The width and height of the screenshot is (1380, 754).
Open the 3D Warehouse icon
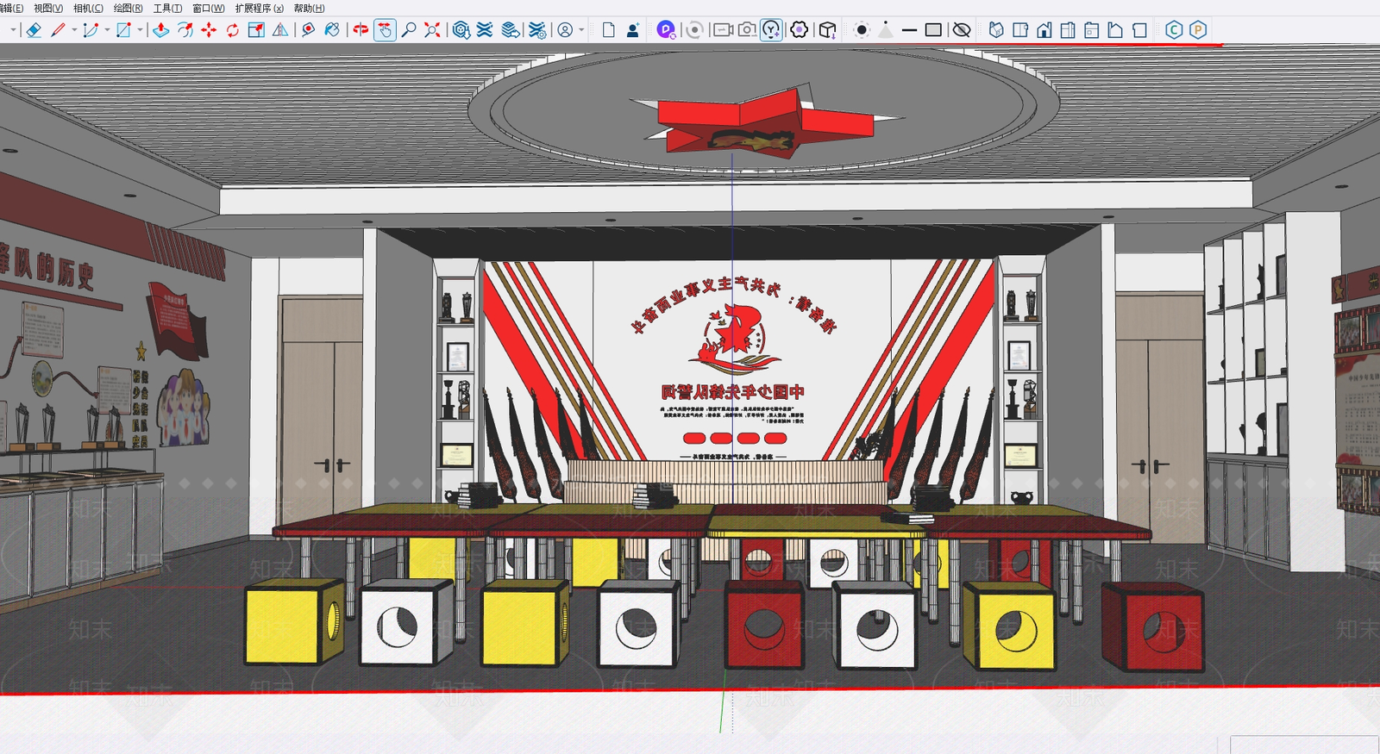click(461, 30)
